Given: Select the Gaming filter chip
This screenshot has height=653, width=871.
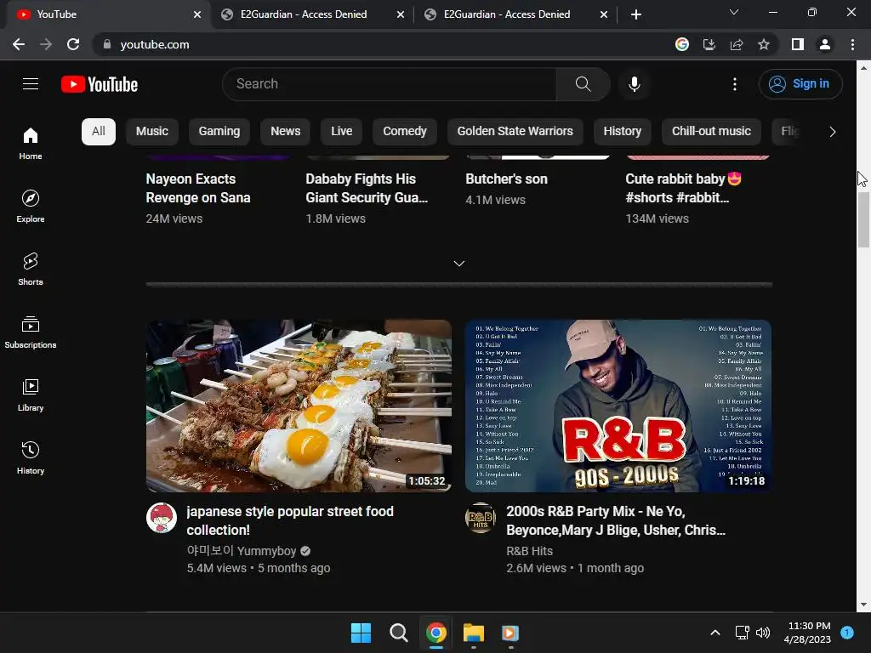Looking at the screenshot, I should [219, 132].
